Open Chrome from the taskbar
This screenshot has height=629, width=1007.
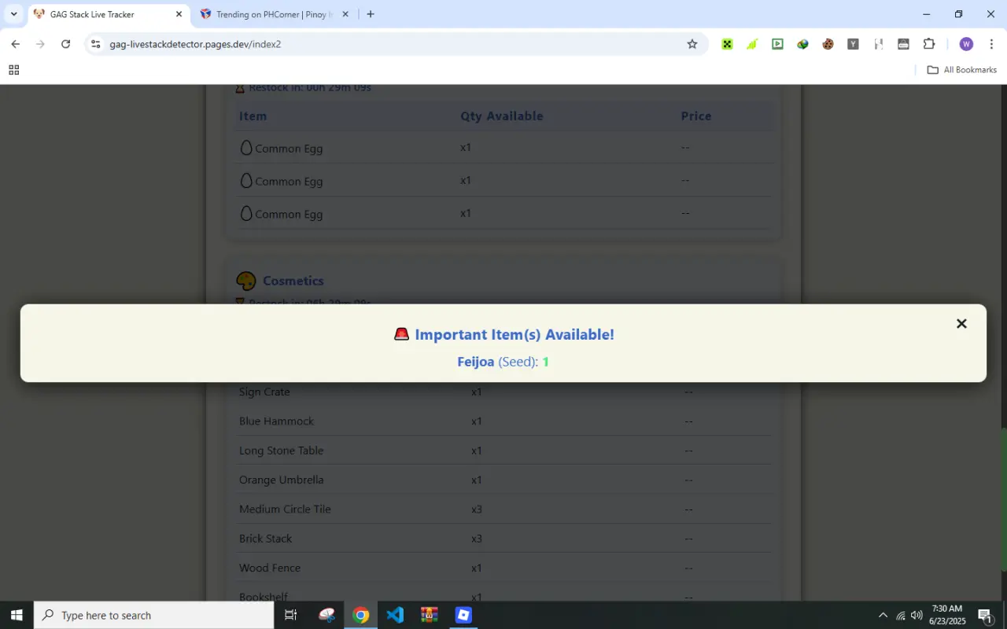(x=361, y=615)
